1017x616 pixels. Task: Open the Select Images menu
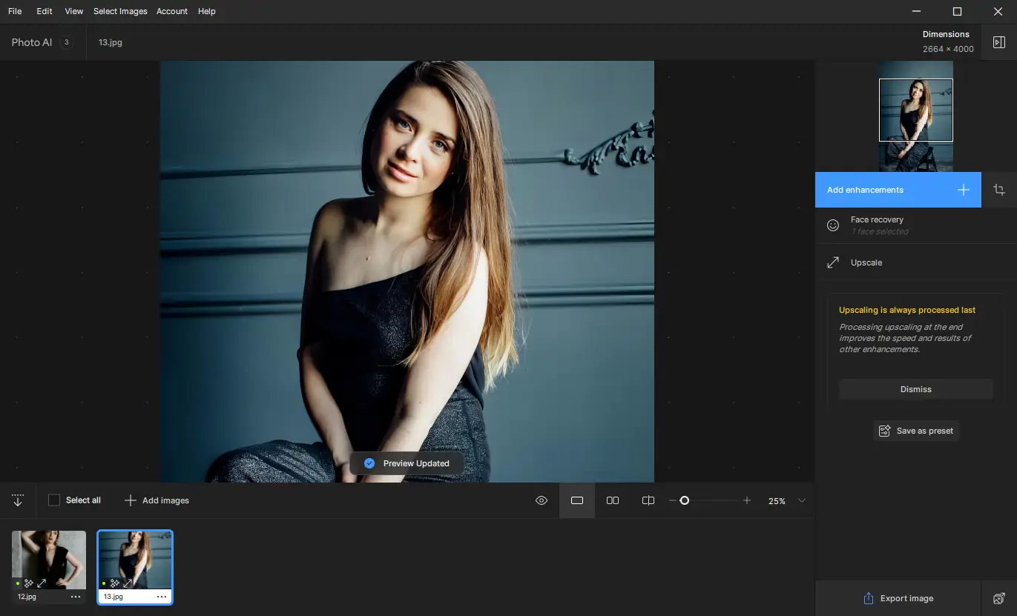point(120,11)
